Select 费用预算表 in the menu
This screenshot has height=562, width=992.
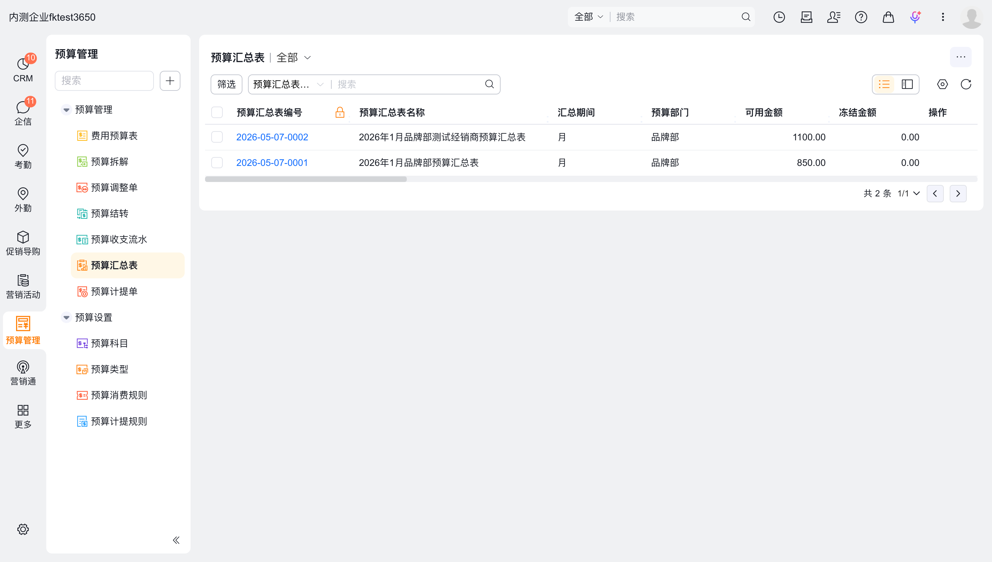click(x=127, y=136)
